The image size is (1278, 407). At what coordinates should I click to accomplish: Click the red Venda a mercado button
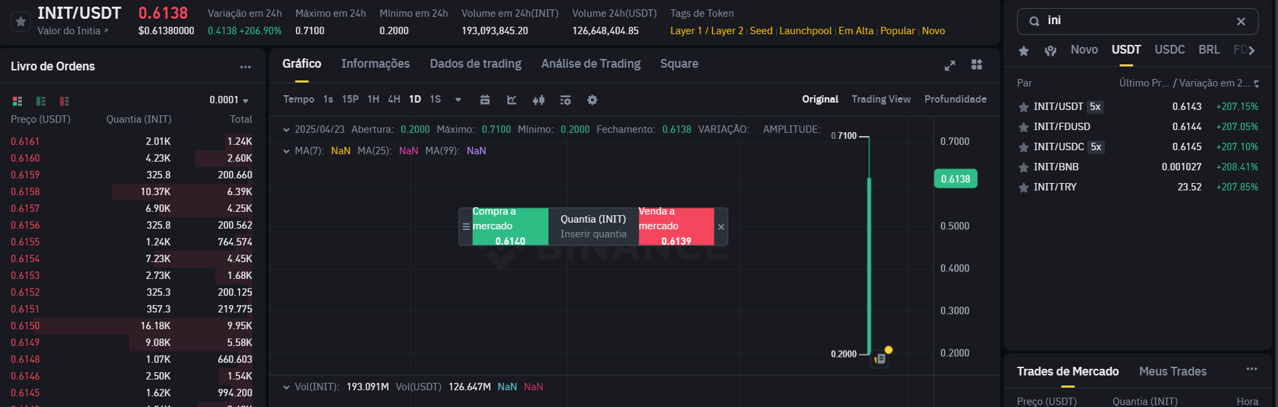[676, 227]
